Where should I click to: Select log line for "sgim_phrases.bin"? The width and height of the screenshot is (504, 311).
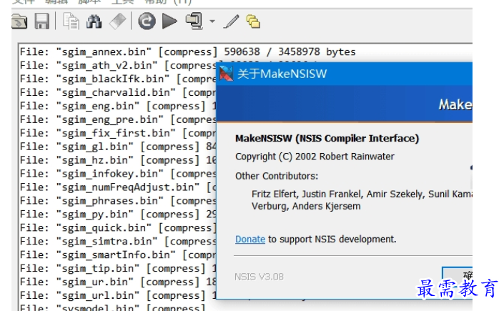click(118, 201)
